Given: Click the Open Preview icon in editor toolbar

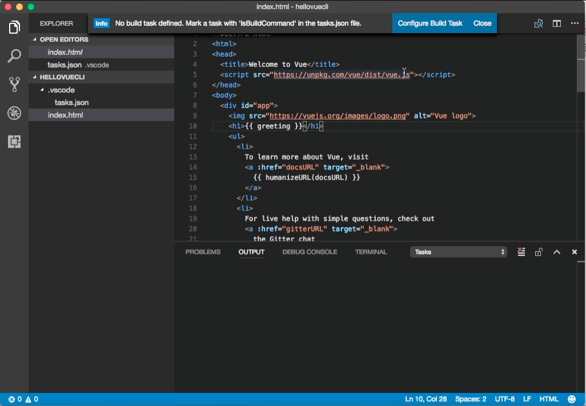Looking at the screenshot, I should (x=539, y=23).
